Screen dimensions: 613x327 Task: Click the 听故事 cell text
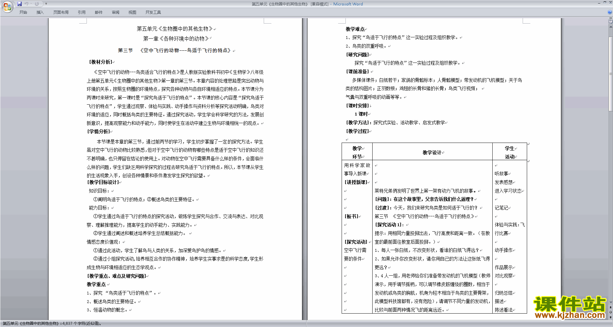[x=501, y=174]
